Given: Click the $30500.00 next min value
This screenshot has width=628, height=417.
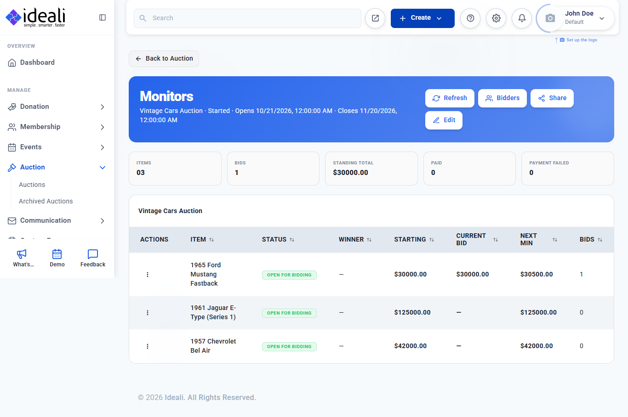Looking at the screenshot, I should [537, 274].
